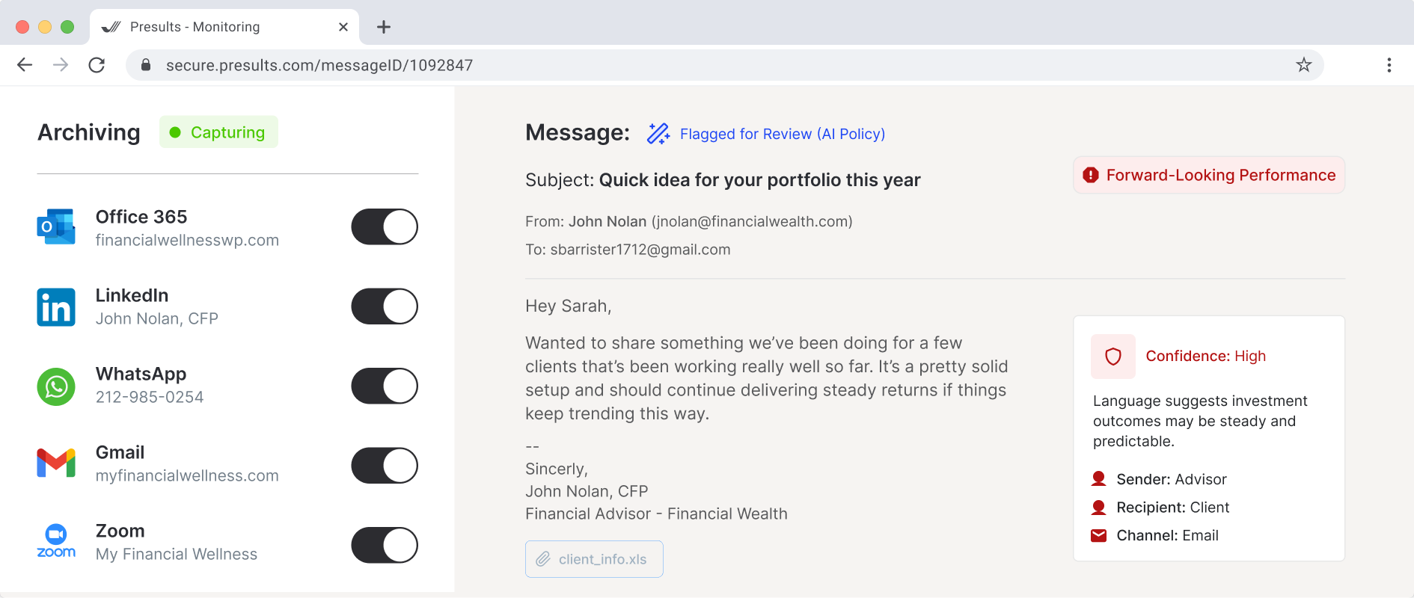This screenshot has height=598, width=1414.
Task: Click the Flagged for Review (AI Policy) link
Action: [782, 134]
